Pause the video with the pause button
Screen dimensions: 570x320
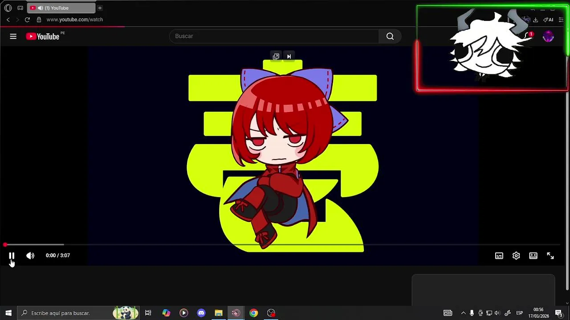(12, 256)
